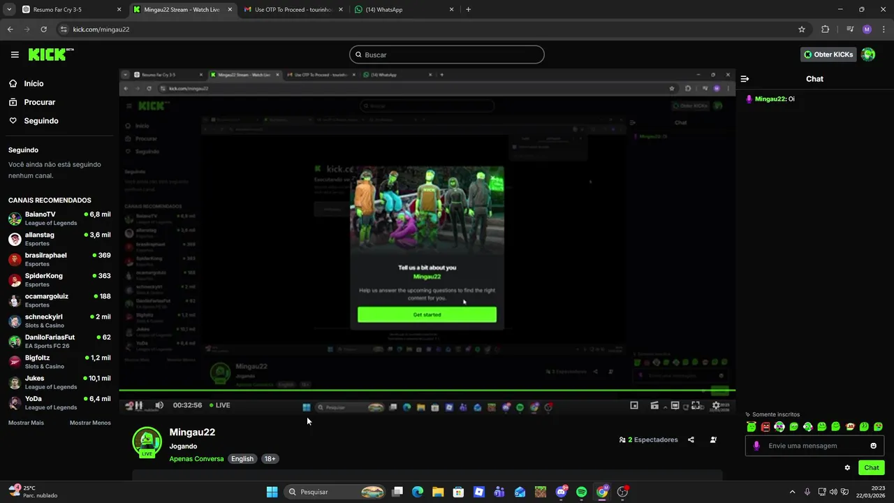Viewport: 894px width, 503px height.
Task: Expand list with Mostrar Mais
Action: [x=26, y=423]
